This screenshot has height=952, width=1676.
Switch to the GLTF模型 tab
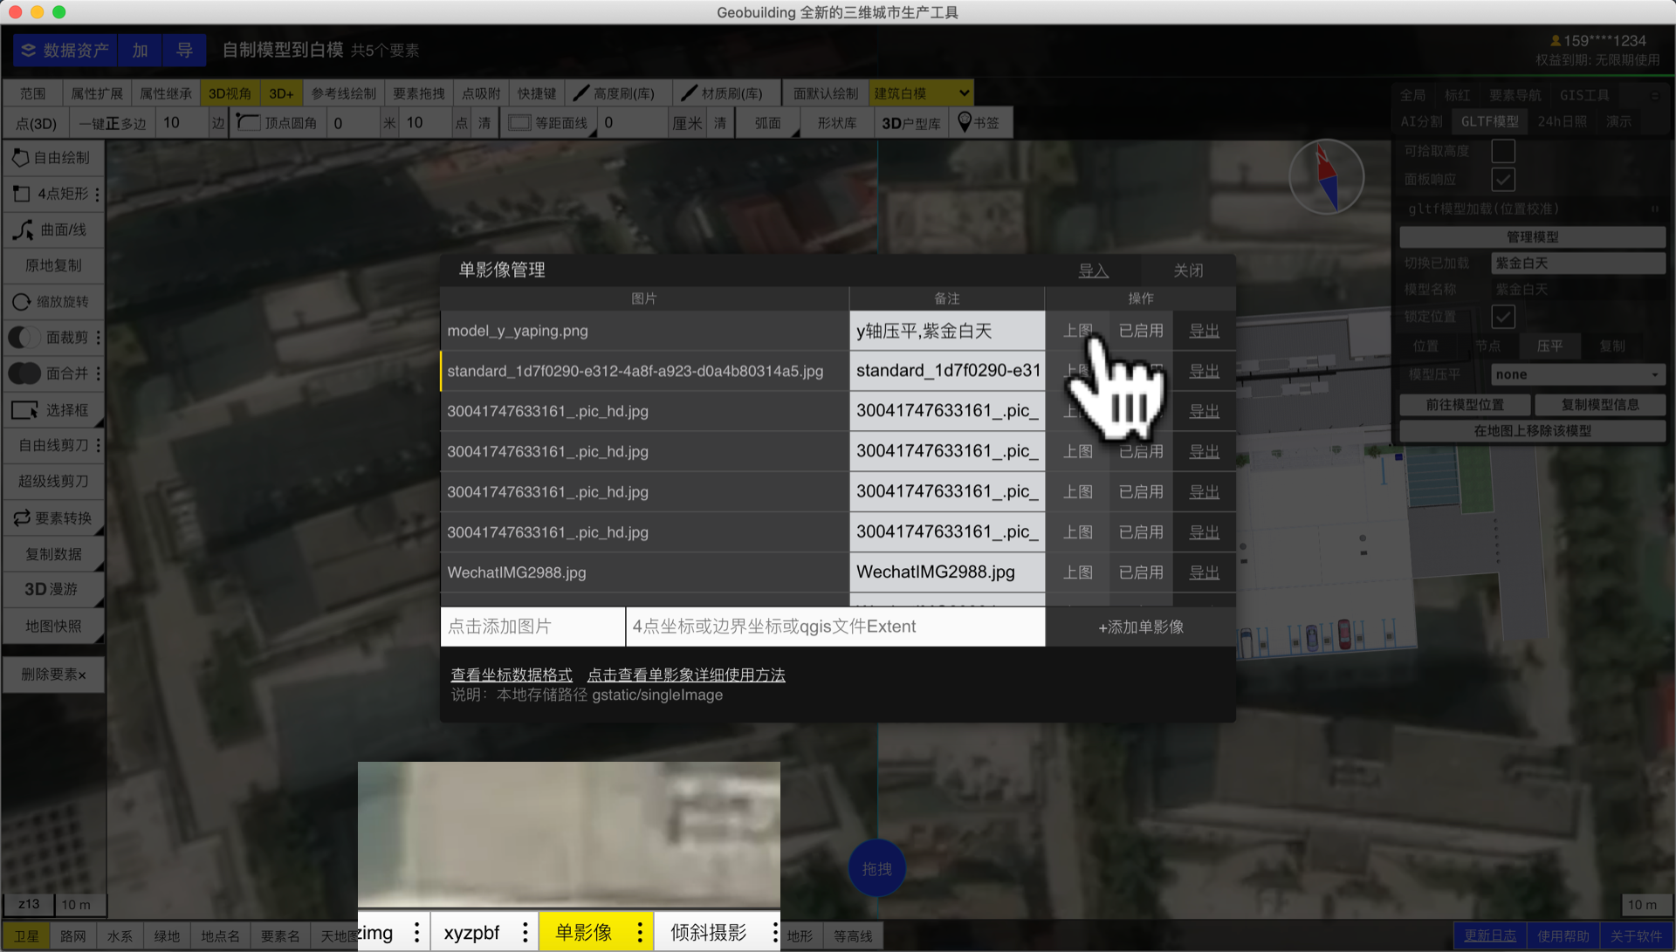pyautogui.click(x=1489, y=122)
